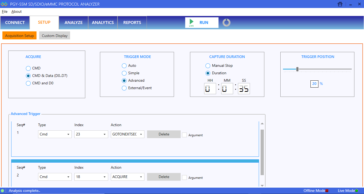
Task: Select the CMD and D0 acquire option
Action: 28,83
